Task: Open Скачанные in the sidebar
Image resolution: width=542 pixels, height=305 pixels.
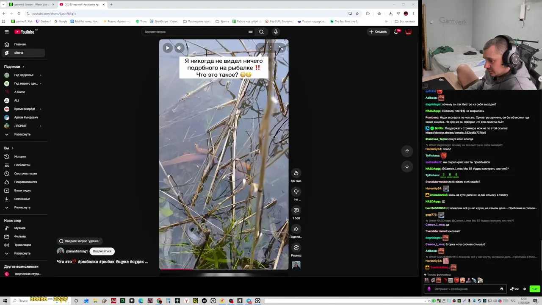Action: [x=23, y=199]
